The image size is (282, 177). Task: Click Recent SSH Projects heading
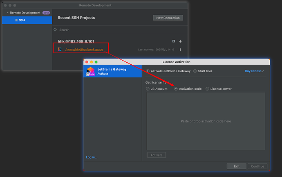(76, 18)
